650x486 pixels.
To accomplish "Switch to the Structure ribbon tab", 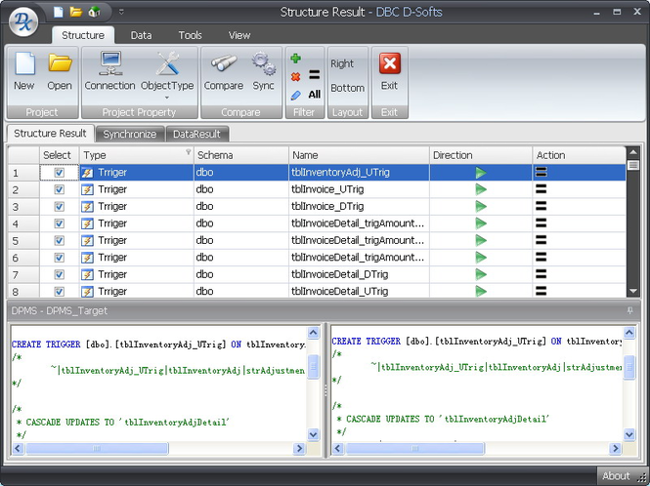I will click(83, 35).
